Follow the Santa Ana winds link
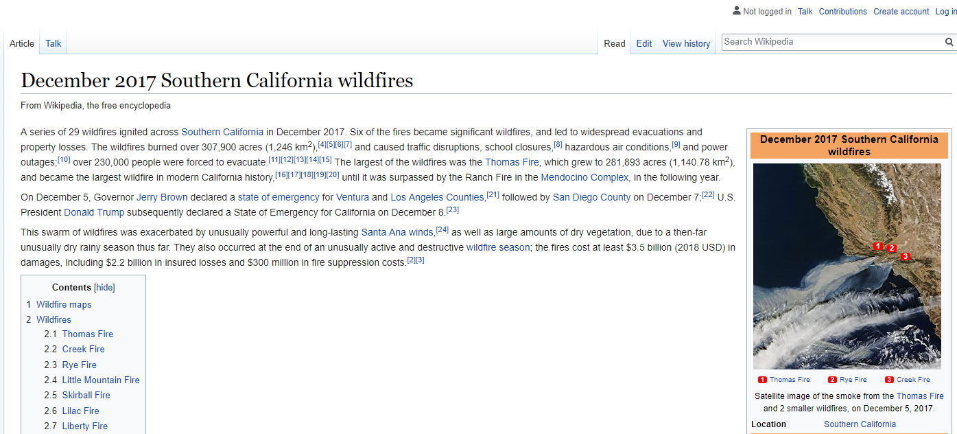Viewport: 957px width, 434px height. point(397,232)
